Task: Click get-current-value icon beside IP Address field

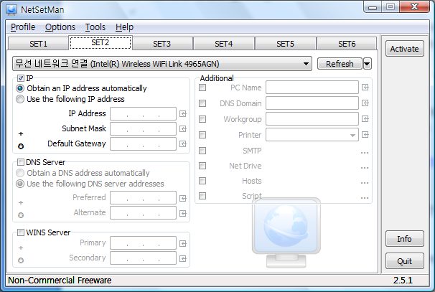Action: [x=183, y=113]
